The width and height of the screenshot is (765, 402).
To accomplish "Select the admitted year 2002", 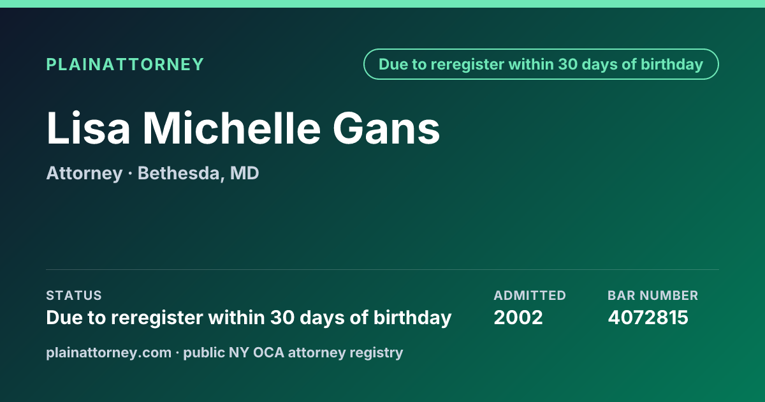I will pos(518,317).
